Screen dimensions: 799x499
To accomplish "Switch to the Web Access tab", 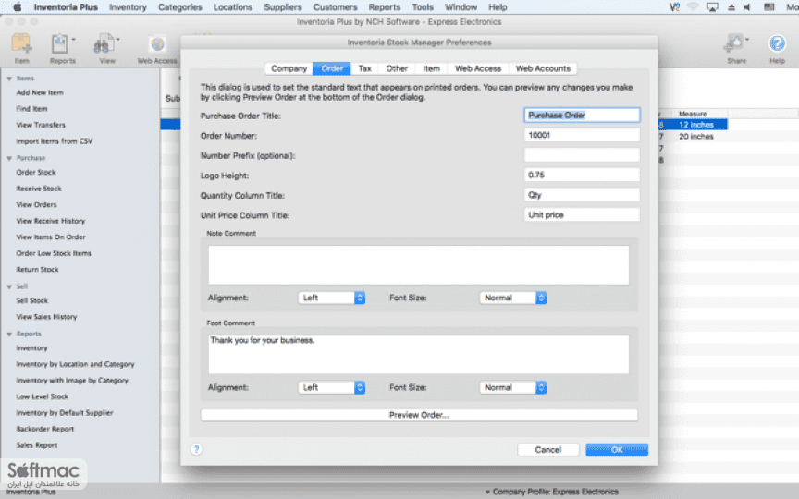I will pyautogui.click(x=478, y=68).
